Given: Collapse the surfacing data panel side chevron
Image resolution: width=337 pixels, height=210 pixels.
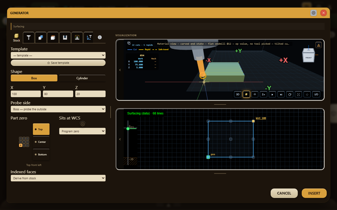Looking at the screenshot, I should tap(120, 139).
